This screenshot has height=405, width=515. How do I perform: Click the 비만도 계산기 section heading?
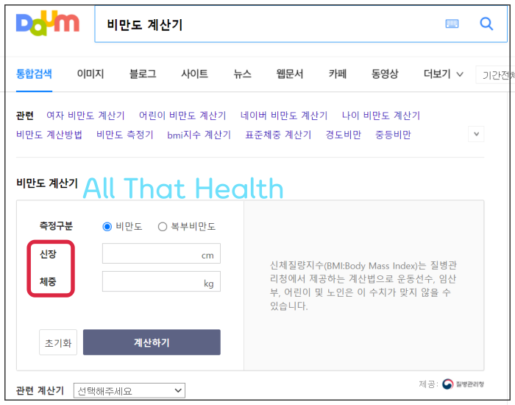point(47,183)
